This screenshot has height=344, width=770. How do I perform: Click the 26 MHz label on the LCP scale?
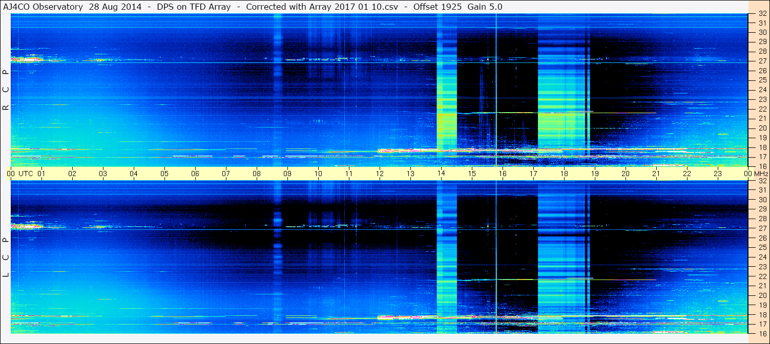tap(762, 238)
